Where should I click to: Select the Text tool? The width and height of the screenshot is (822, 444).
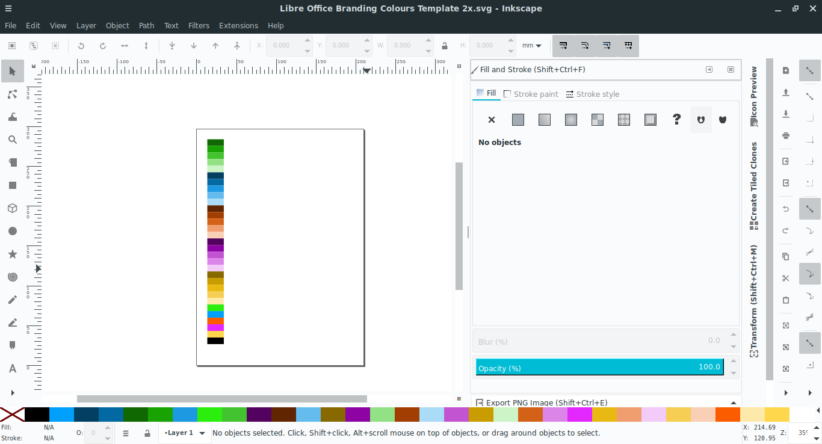12,368
